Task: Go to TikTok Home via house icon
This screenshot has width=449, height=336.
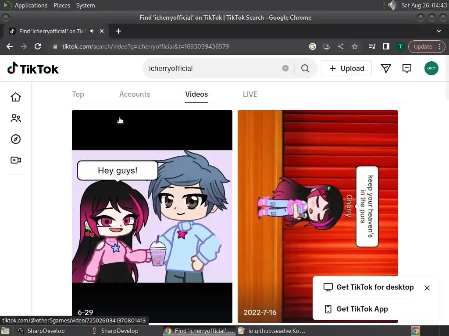Action: point(16,97)
